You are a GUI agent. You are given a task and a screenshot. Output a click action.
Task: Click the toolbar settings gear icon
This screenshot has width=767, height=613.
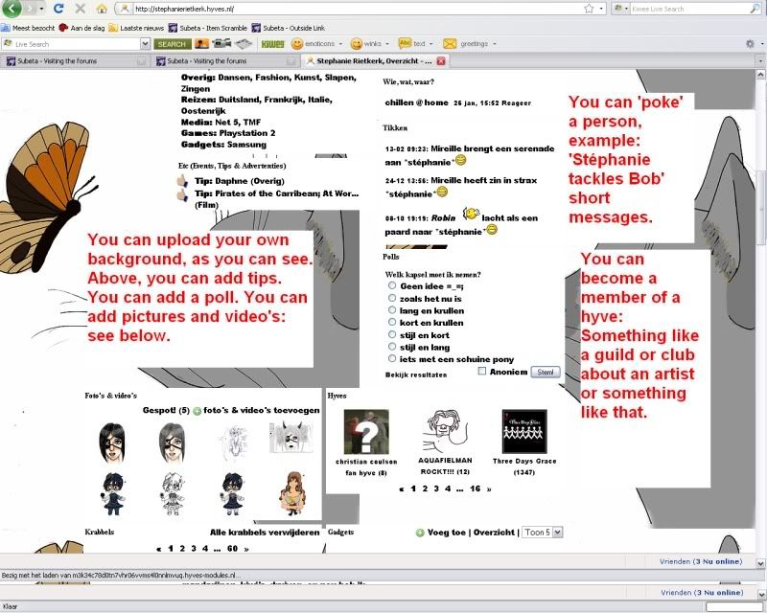point(750,44)
